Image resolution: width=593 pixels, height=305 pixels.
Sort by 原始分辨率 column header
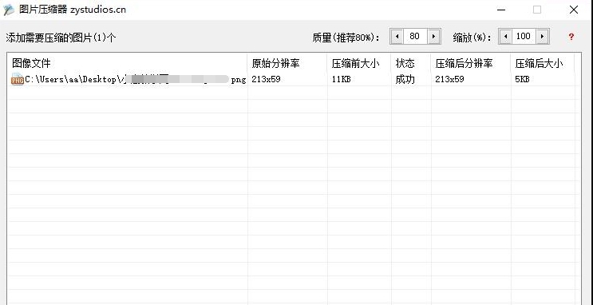[287, 63]
